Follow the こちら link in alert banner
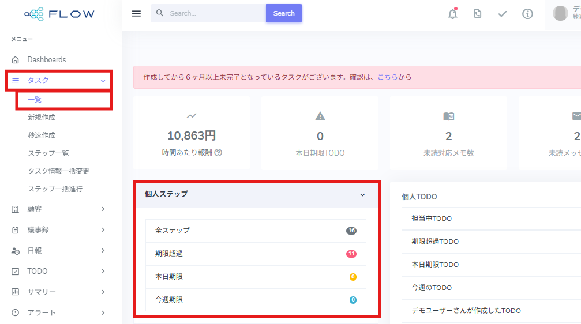Viewport: 581px width, 324px height. [x=388, y=77]
